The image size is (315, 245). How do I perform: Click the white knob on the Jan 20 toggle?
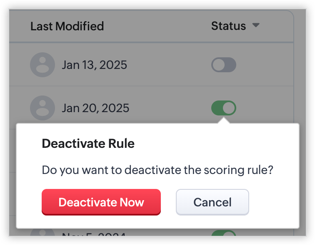(229, 108)
